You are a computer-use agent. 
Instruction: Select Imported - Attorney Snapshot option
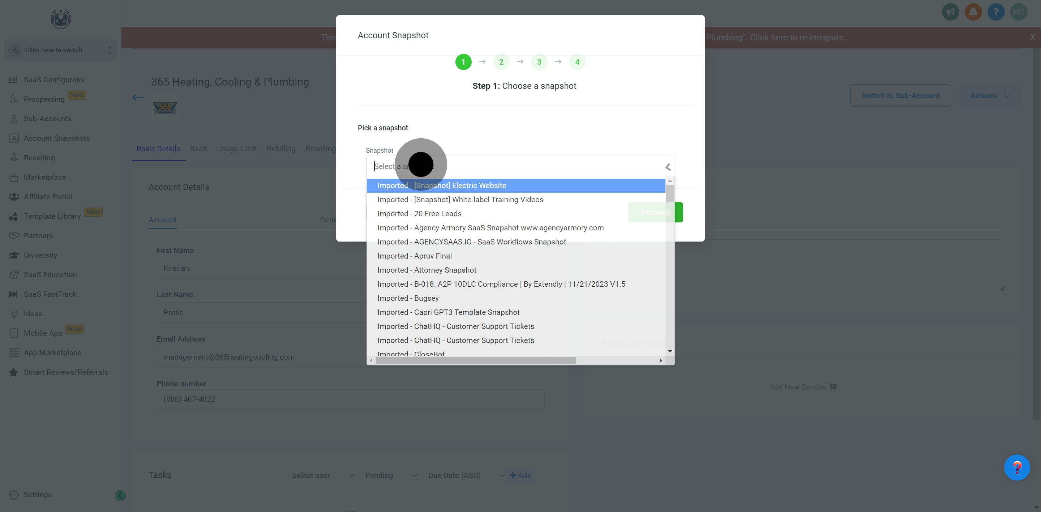(427, 270)
